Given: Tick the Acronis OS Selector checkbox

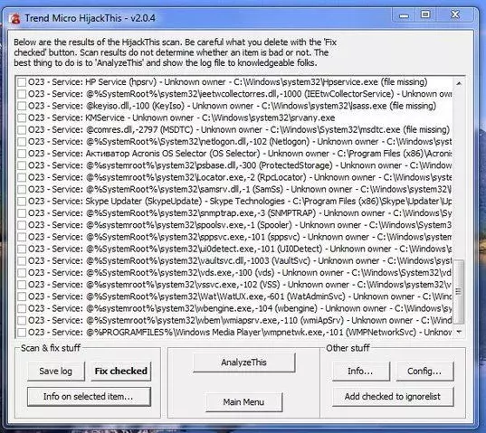Looking at the screenshot, I should 22,154.
